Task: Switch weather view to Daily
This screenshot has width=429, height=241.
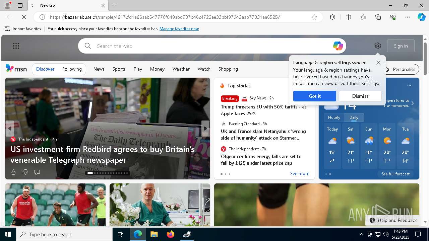Action: pos(354,117)
